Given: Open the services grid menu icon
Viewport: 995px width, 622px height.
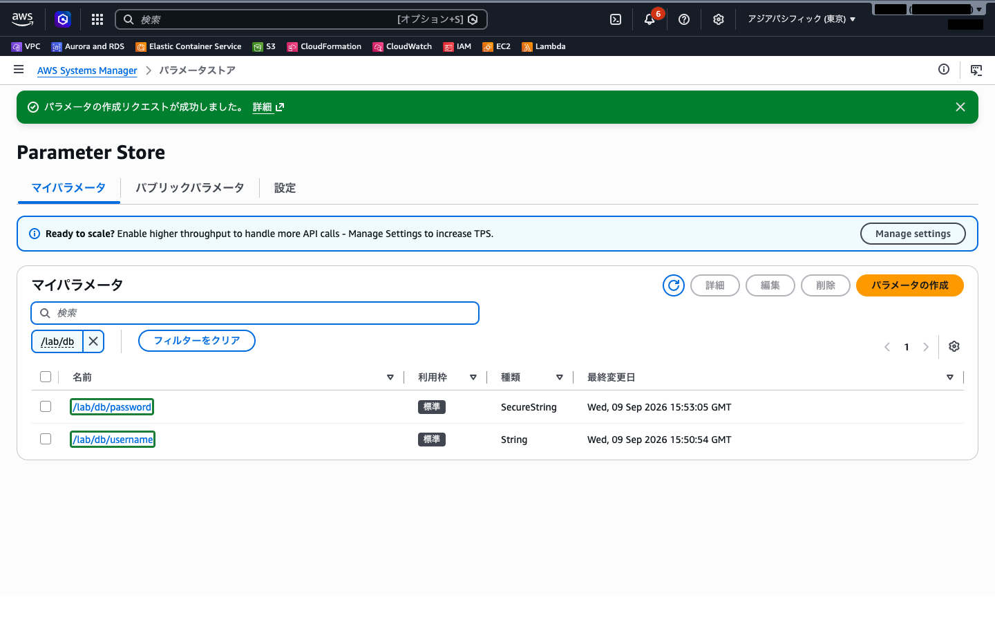Looking at the screenshot, I should tap(97, 19).
